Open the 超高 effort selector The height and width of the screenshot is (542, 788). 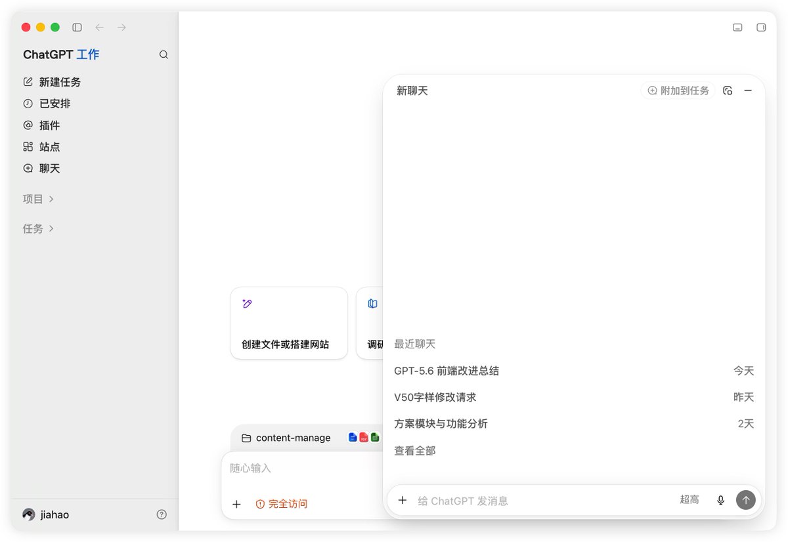[689, 500]
